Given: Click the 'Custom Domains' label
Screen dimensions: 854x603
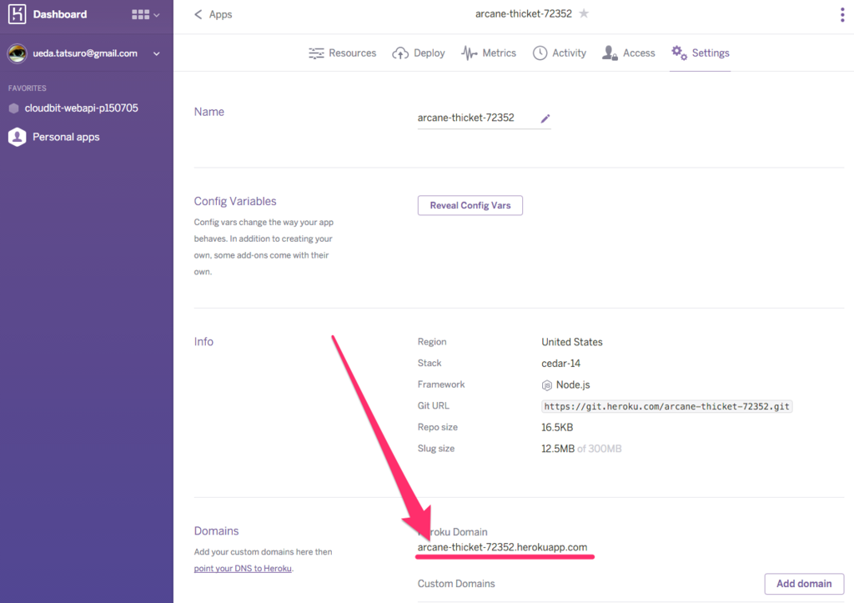Looking at the screenshot, I should point(456,583).
